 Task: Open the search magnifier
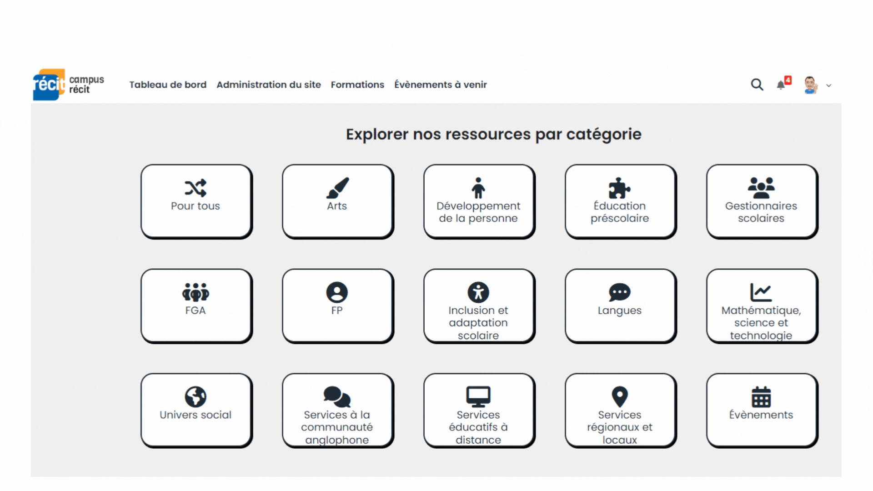757,85
